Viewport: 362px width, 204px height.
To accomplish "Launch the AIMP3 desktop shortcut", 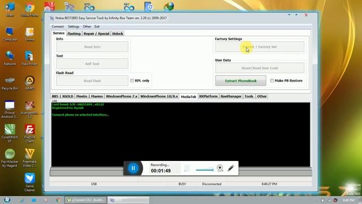I will pos(29,83).
